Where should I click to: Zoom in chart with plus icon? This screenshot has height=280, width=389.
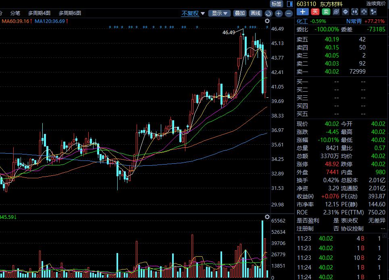click(279, 13)
